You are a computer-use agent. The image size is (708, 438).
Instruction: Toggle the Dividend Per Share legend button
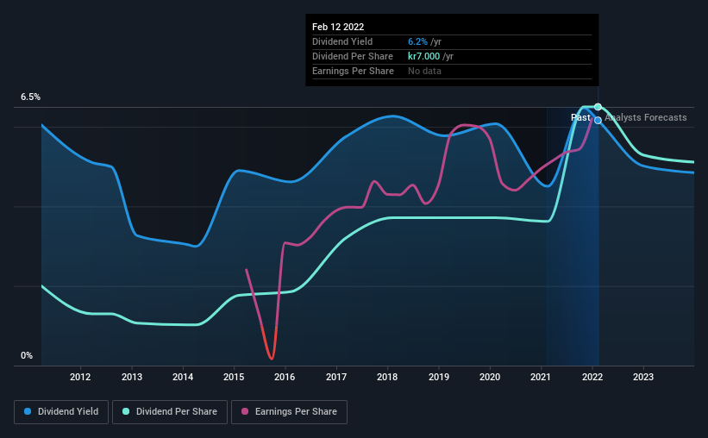click(x=170, y=412)
